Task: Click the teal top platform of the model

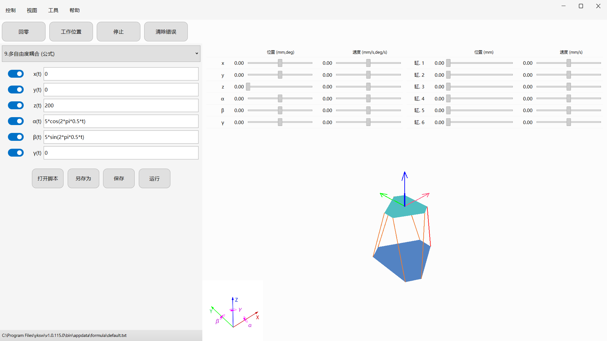Action: (x=406, y=207)
